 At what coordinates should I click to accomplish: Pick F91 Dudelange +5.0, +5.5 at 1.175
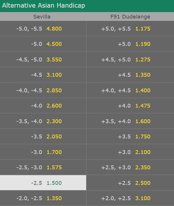coord(130,29)
